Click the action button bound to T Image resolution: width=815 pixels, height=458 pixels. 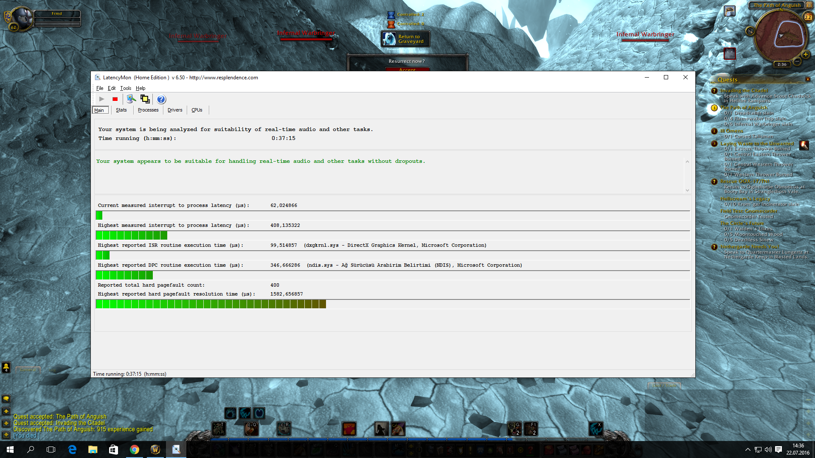pyautogui.click(x=219, y=429)
